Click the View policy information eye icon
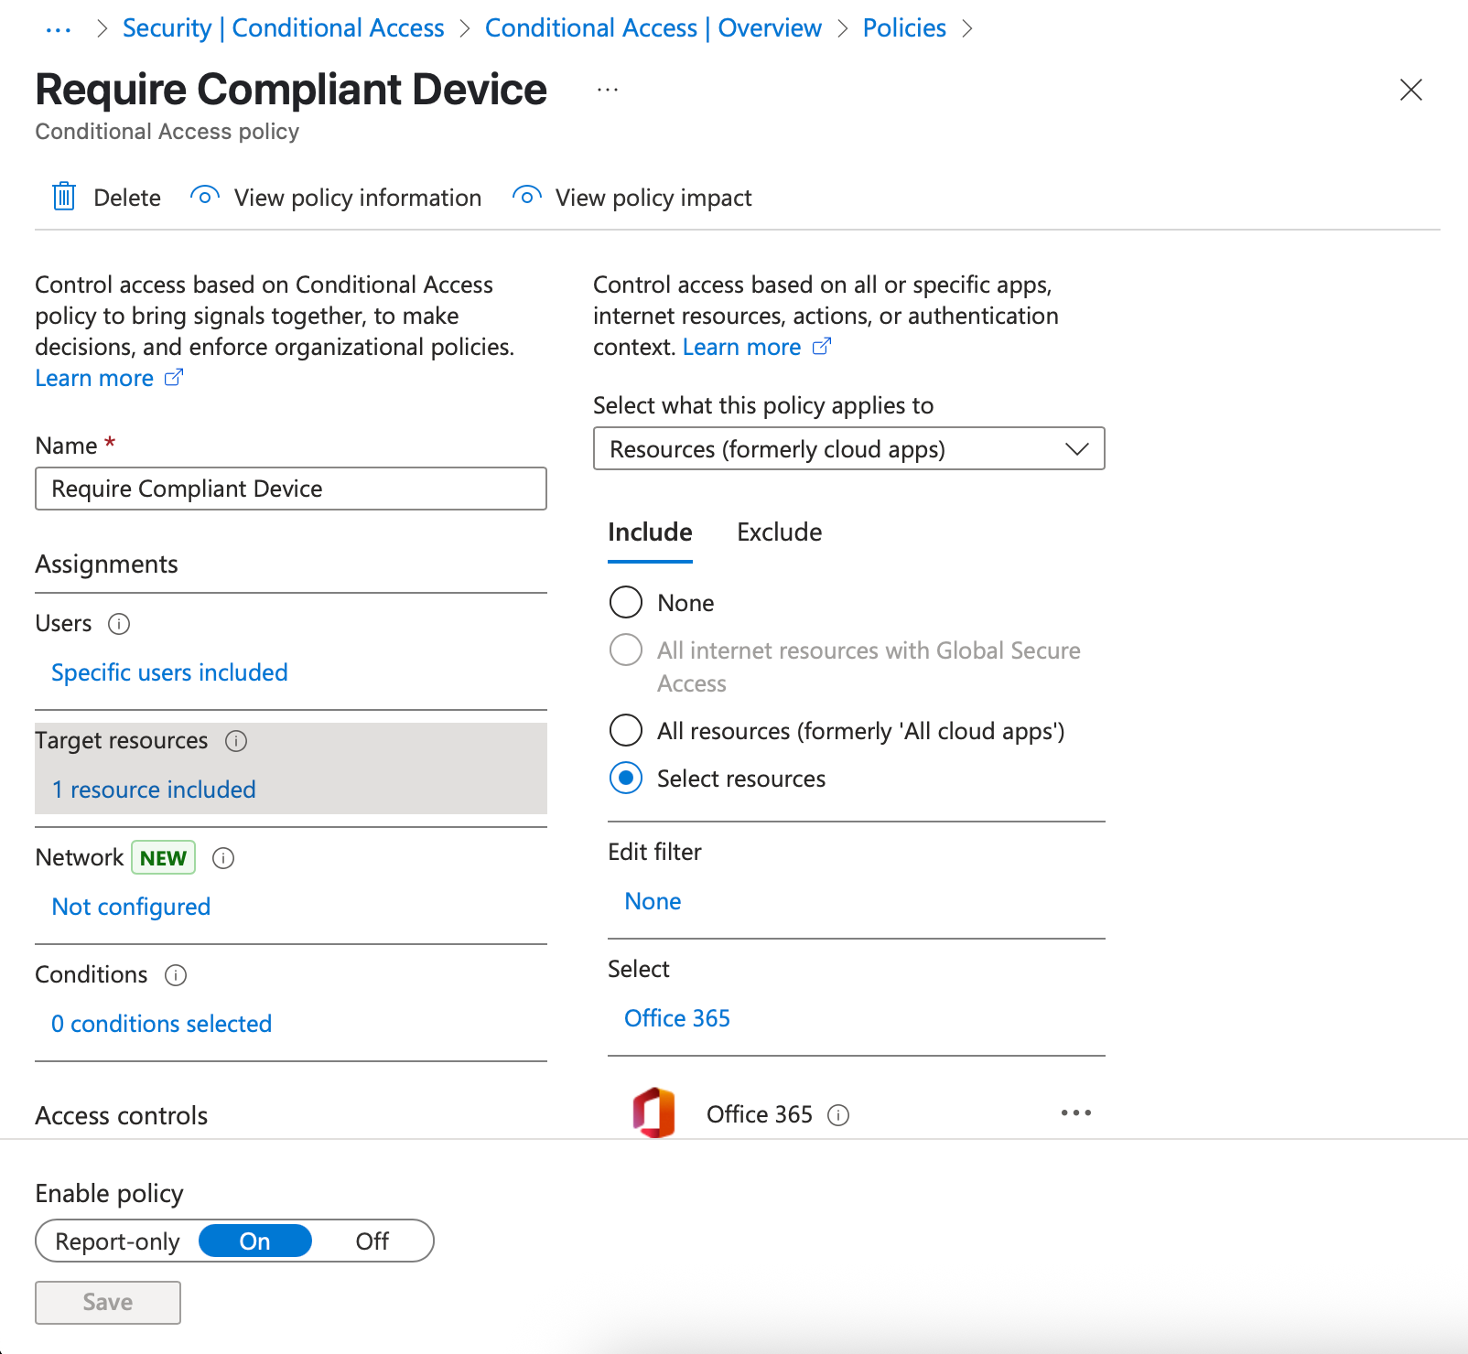The image size is (1468, 1354). [205, 197]
